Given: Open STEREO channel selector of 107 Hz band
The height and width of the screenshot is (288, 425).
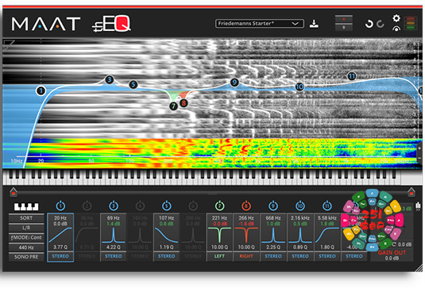Looking at the screenshot, I should pyautogui.click(x=166, y=256).
